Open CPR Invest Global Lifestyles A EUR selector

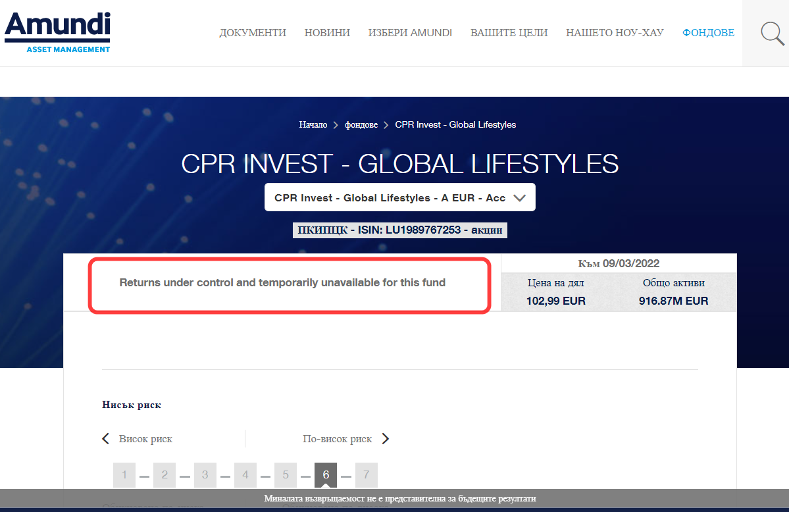point(390,198)
